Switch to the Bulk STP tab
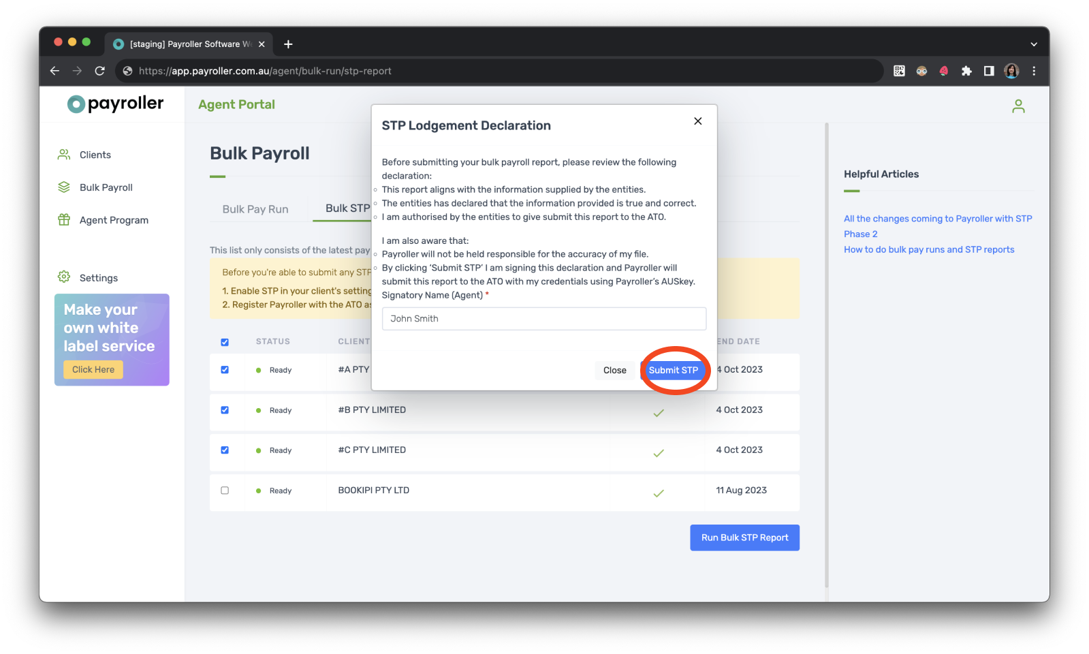1089x654 pixels. [x=347, y=208]
